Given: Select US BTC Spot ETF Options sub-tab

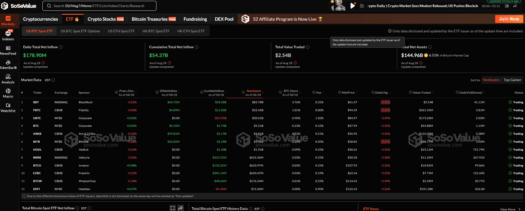Looking at the screenshot, I should tap(80, 31).
